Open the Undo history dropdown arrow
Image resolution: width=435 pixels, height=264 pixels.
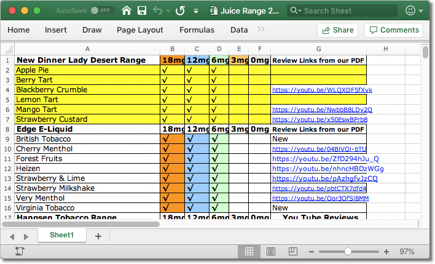point(168,10)
